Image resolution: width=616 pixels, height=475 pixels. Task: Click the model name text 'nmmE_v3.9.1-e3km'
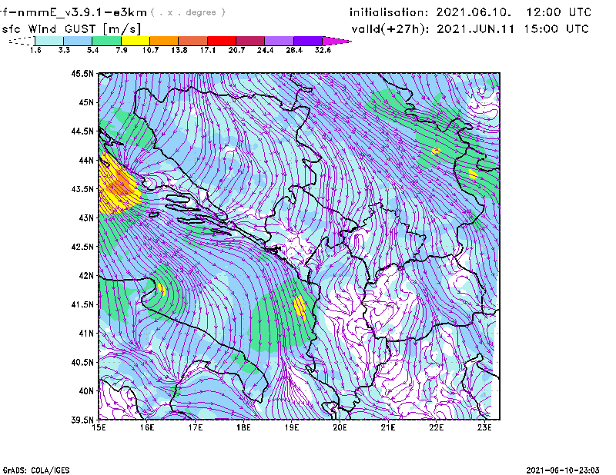click(x=80, y=12)
